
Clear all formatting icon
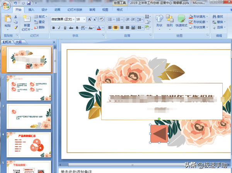[101, 19]
